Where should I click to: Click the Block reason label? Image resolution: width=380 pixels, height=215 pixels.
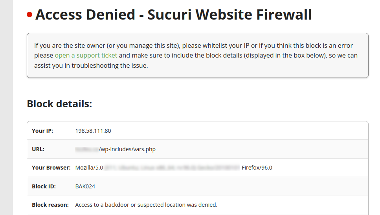50,205
